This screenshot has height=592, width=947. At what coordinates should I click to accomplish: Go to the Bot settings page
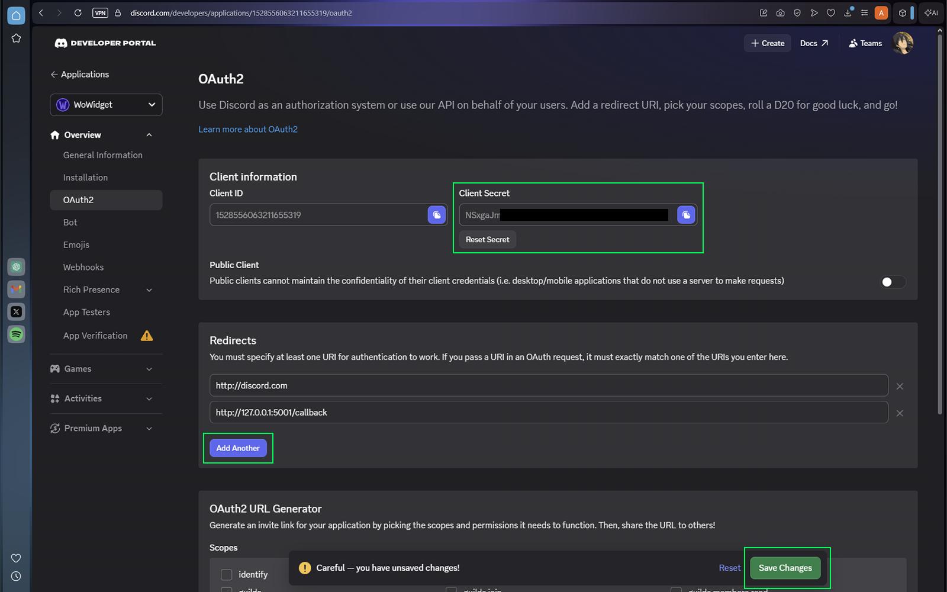pyautogui.click(x=70, y=223)
